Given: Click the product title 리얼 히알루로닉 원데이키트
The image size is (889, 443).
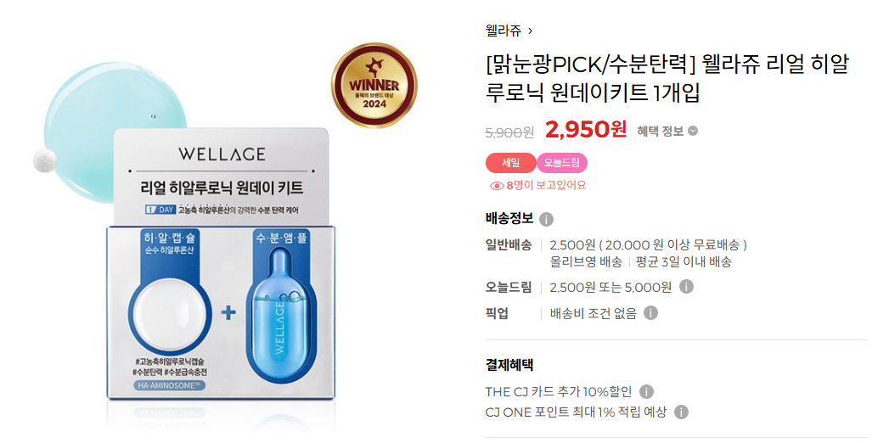Looking at the screenshot, I should point(667,79).
